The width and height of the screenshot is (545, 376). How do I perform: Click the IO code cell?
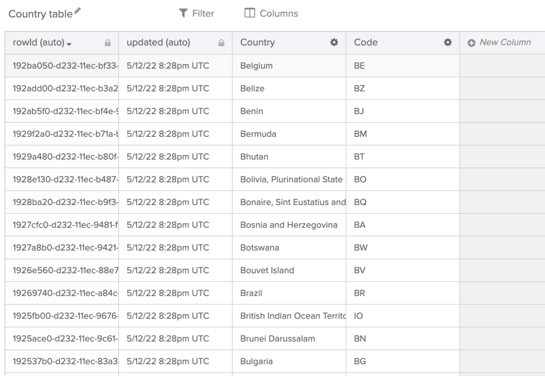pyautogui.click(x=402, y=316)
